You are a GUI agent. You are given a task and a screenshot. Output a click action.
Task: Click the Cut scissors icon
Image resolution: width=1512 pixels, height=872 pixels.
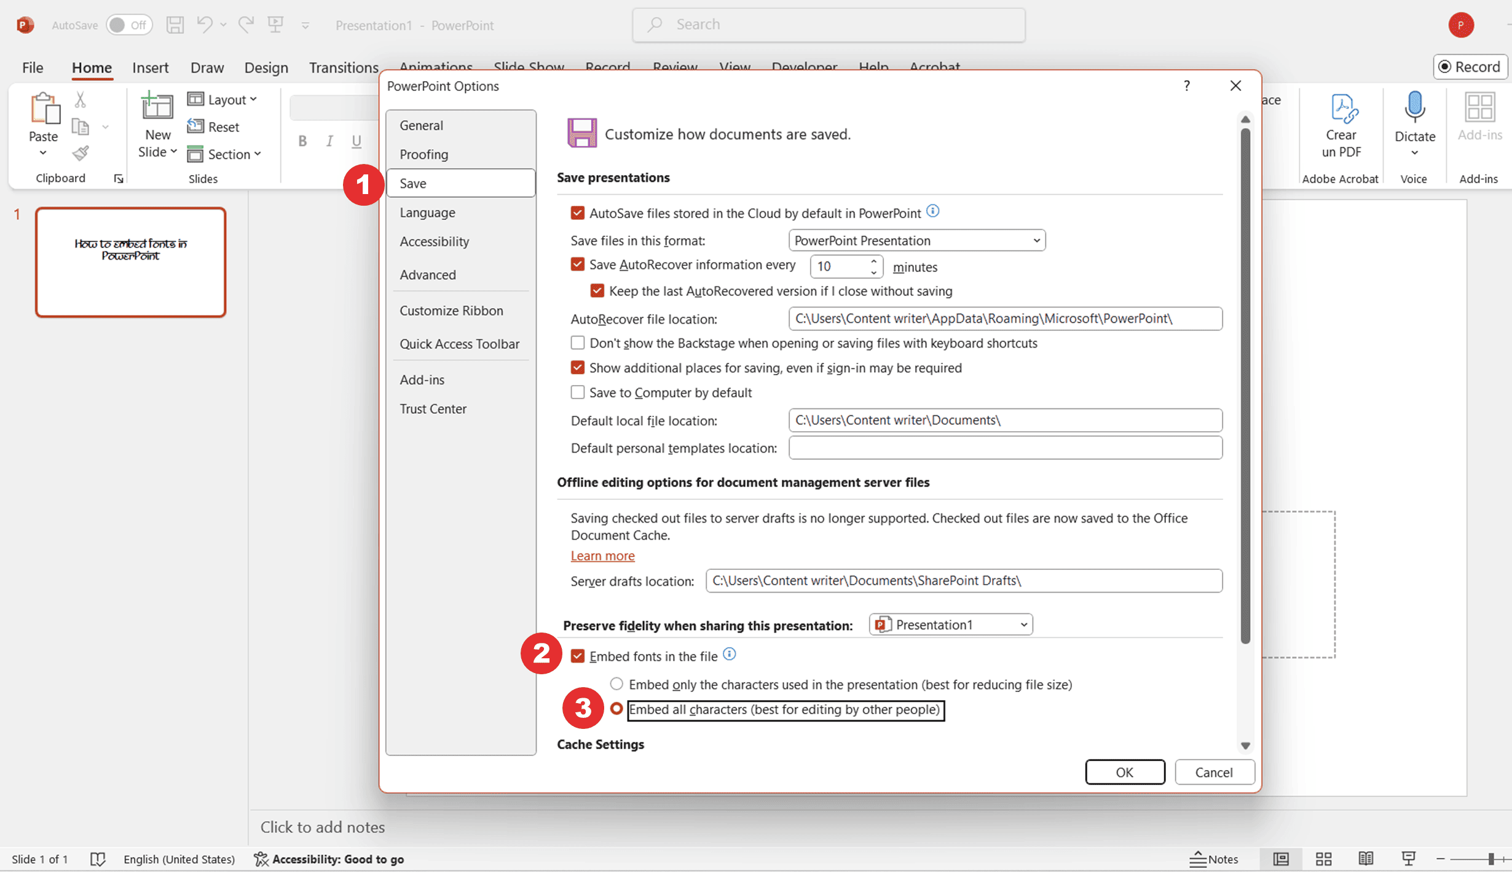81,99
